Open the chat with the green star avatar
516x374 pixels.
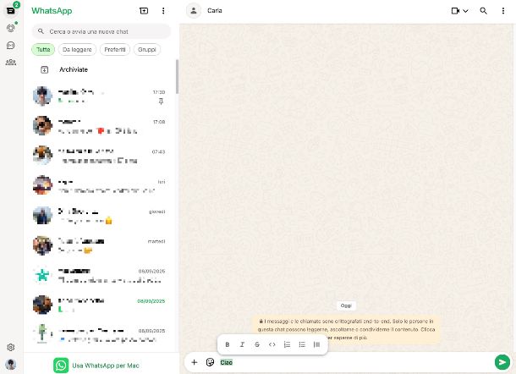click(102, 275)
